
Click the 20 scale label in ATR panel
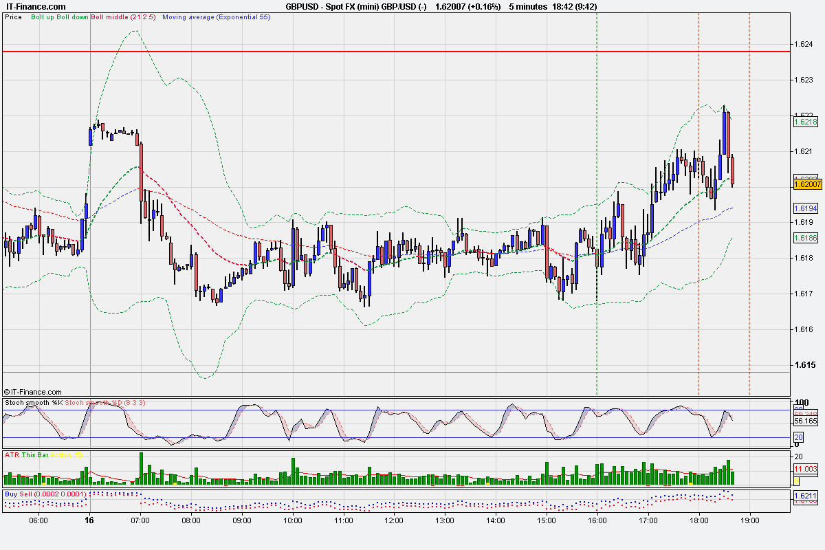click(797, 456)
